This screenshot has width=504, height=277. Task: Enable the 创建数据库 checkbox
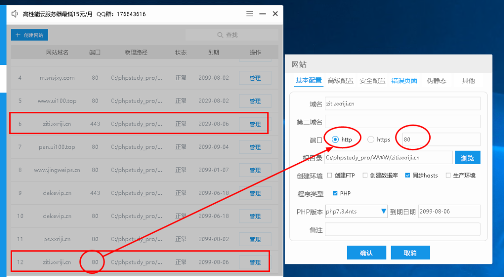pyautogui.click(x=365, y=176)
